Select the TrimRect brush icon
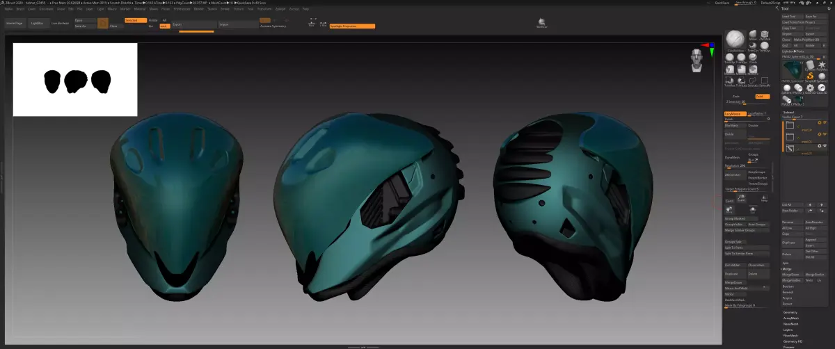The height and width of the screenshot is (349, 835). (730, 81)
